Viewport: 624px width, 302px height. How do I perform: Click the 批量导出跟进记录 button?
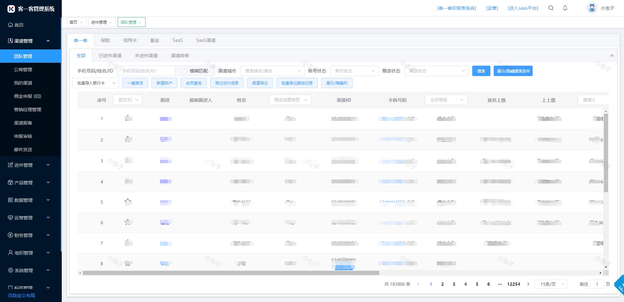(x=297, y=83)
